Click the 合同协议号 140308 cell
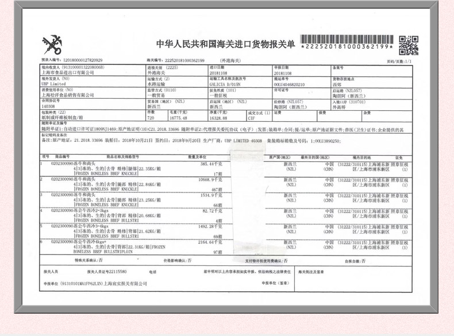 pyautogui.click(x=93, y=104)
